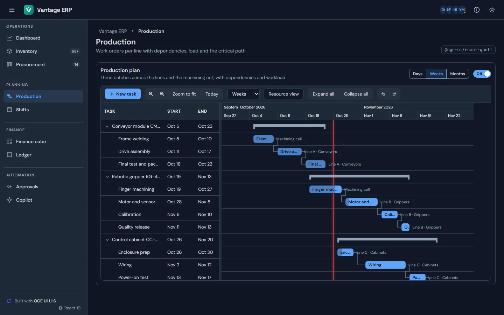
Task: Click the Copilot sparkle icon
Action: [x=9, y=200]
